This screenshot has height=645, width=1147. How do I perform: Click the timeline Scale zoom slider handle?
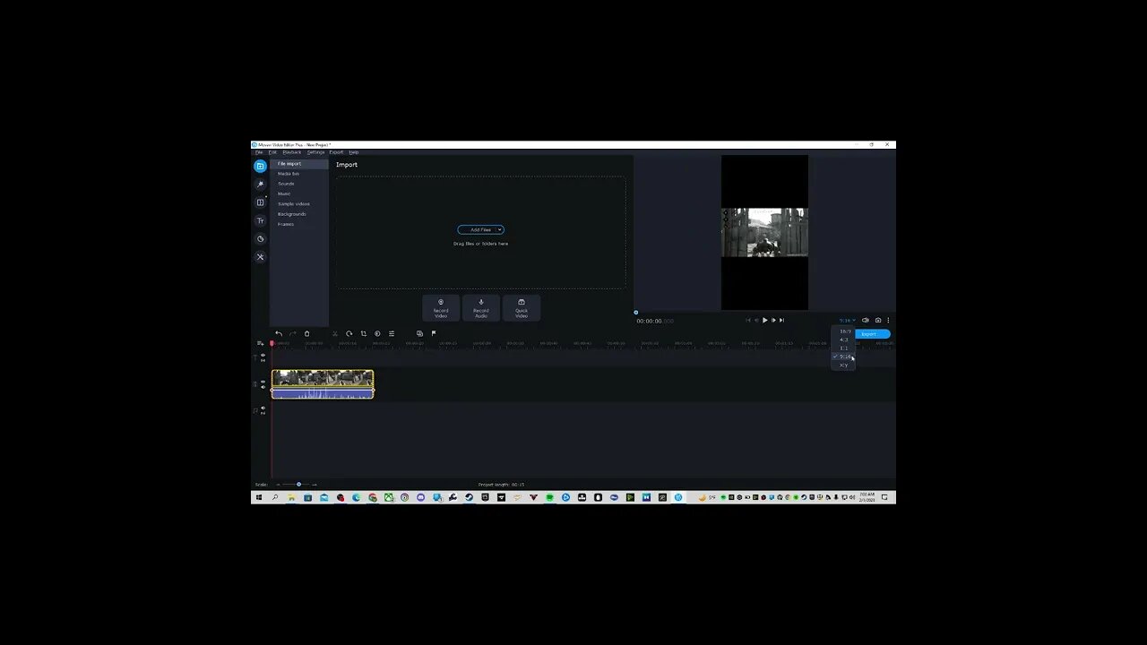(298, 485)
